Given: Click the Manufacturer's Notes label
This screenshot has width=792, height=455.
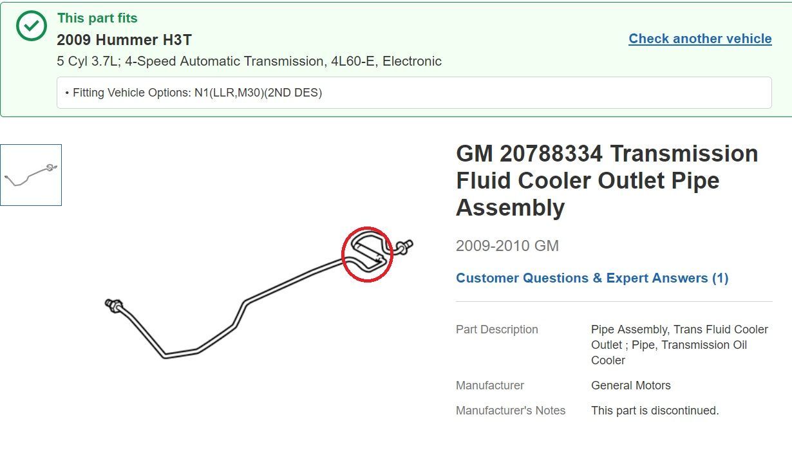Looking at the screenshot, I should (x=510, y=411).
